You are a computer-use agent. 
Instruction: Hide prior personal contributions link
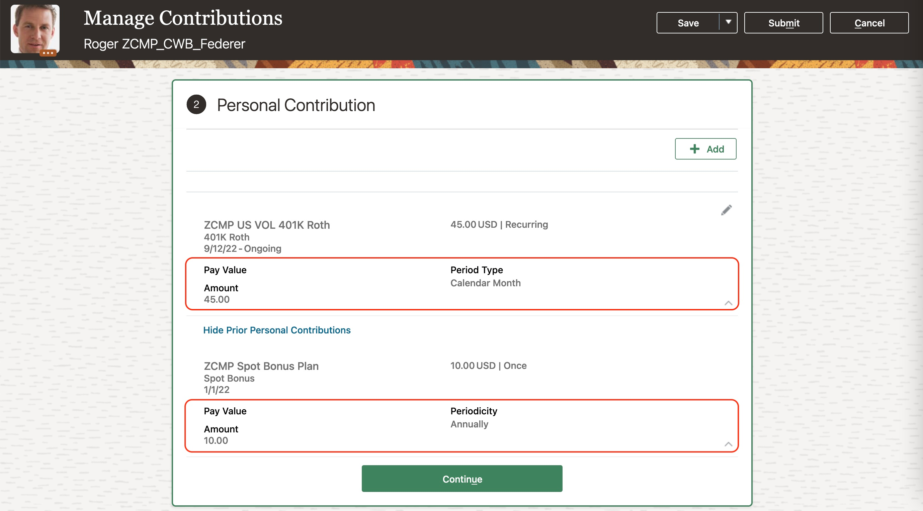[277, 330]
